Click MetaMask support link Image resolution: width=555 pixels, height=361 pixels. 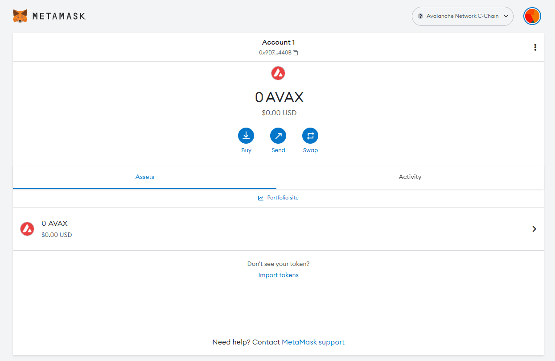313,342
